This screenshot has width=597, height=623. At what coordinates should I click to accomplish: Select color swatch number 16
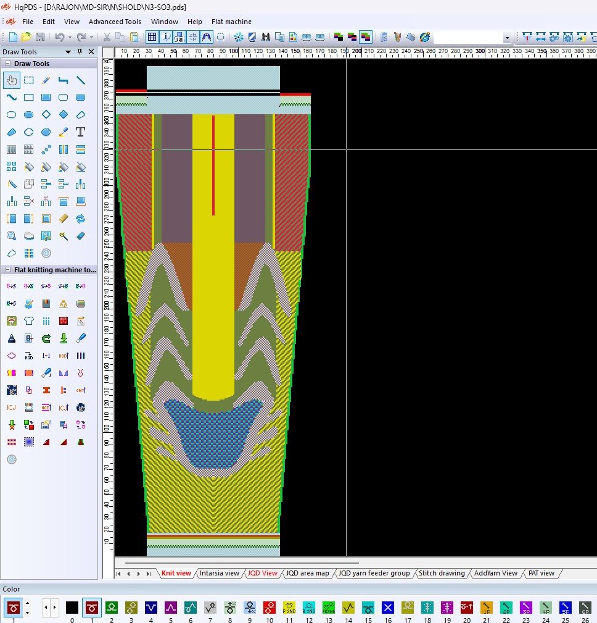pos(387,608)
